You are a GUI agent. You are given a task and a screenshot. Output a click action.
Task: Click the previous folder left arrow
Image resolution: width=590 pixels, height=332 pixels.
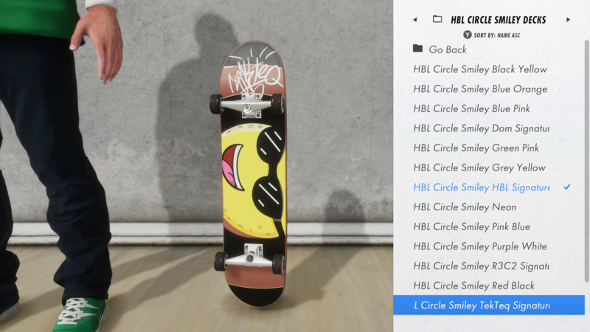pos(415,20)
